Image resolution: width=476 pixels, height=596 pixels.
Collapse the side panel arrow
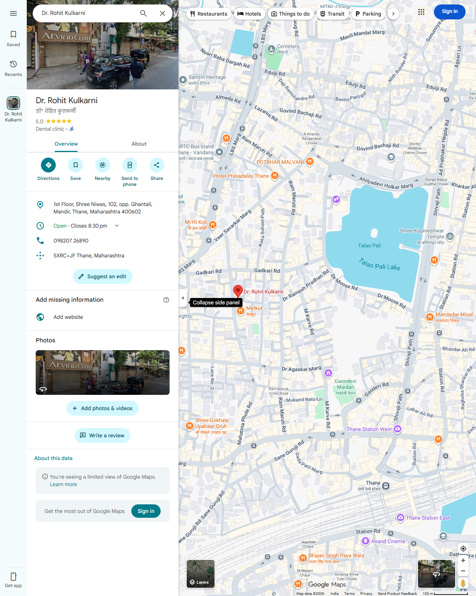pyautogui.click(x=183, y=298)
